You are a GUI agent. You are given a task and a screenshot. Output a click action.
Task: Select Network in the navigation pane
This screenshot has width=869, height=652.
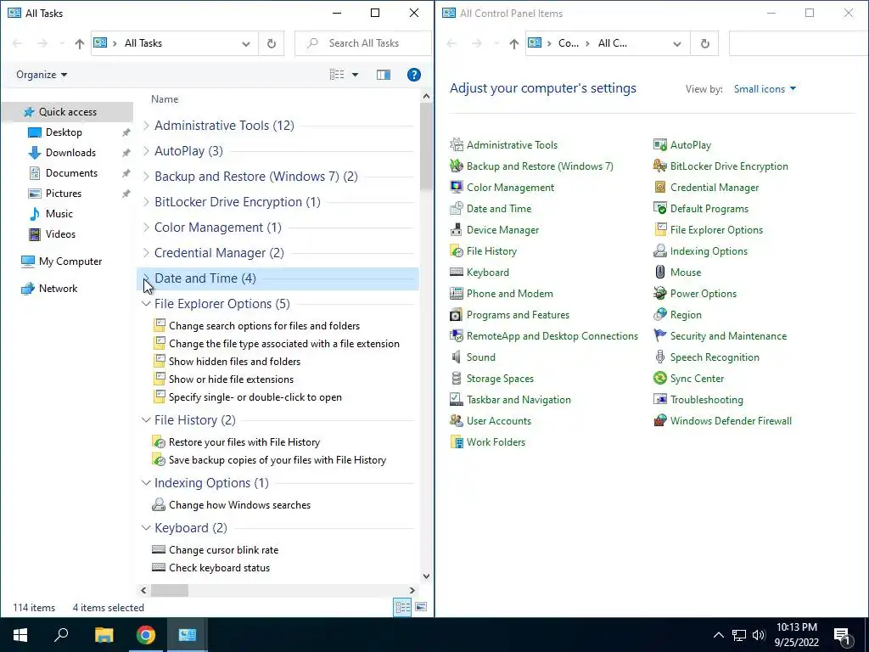59,289
